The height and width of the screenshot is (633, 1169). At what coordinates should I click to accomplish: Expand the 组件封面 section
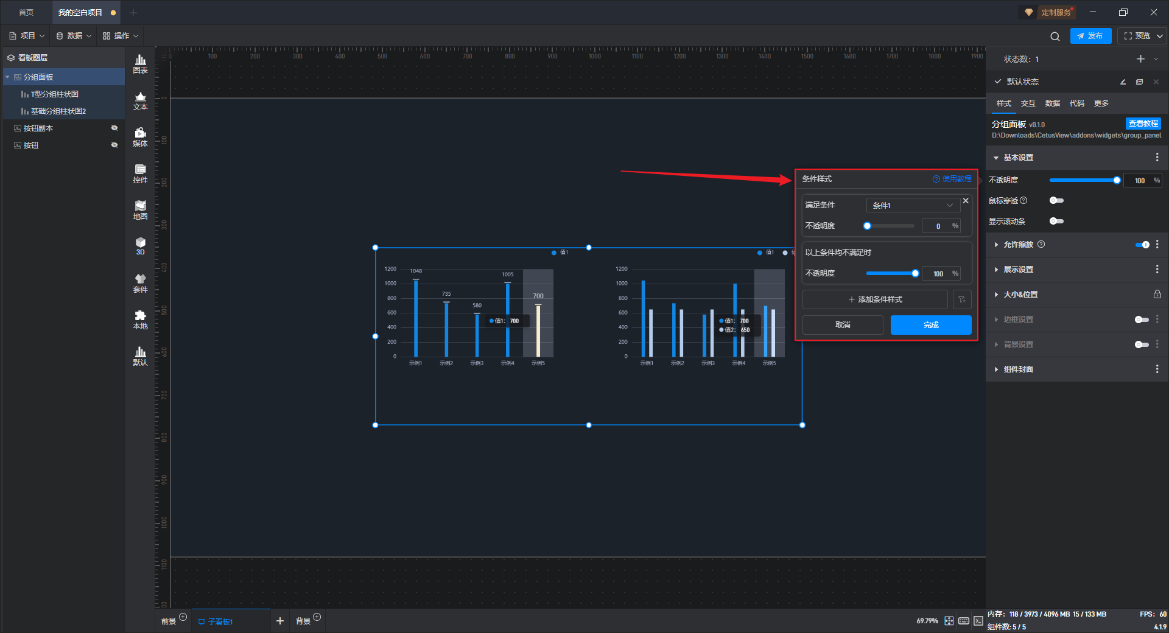point(1018,369)
